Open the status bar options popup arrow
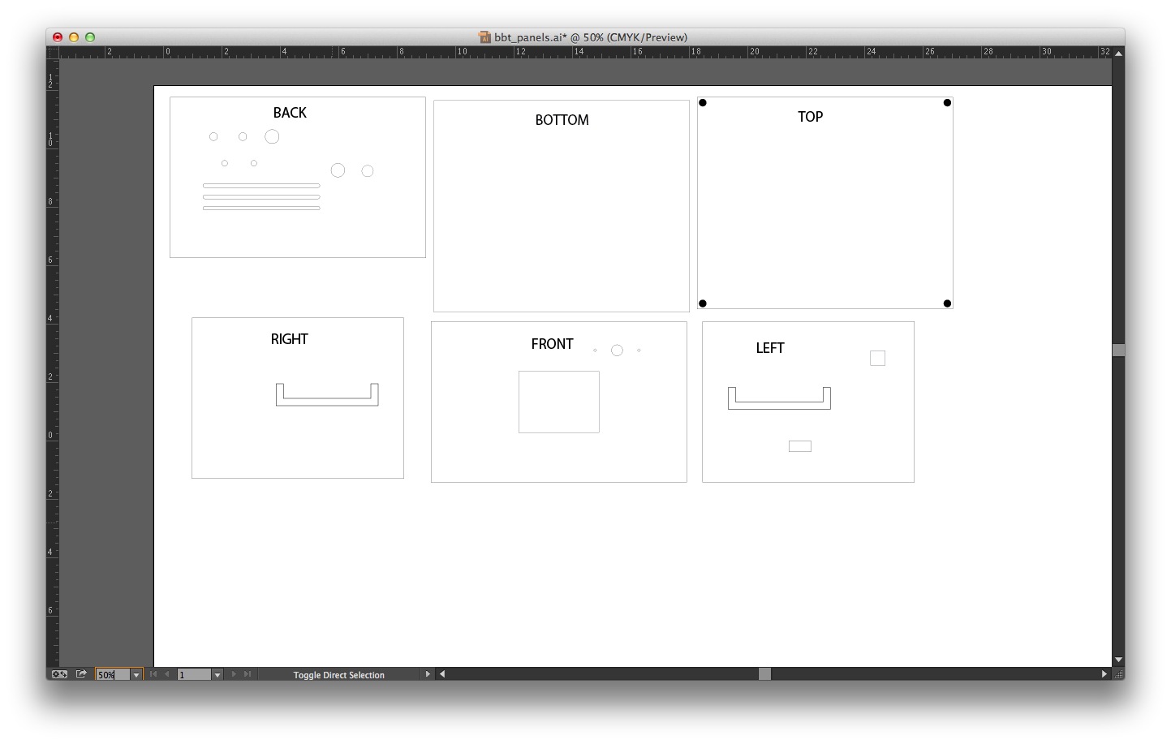The width and height of the screenshot is (1171, 744). coord(428,674)
